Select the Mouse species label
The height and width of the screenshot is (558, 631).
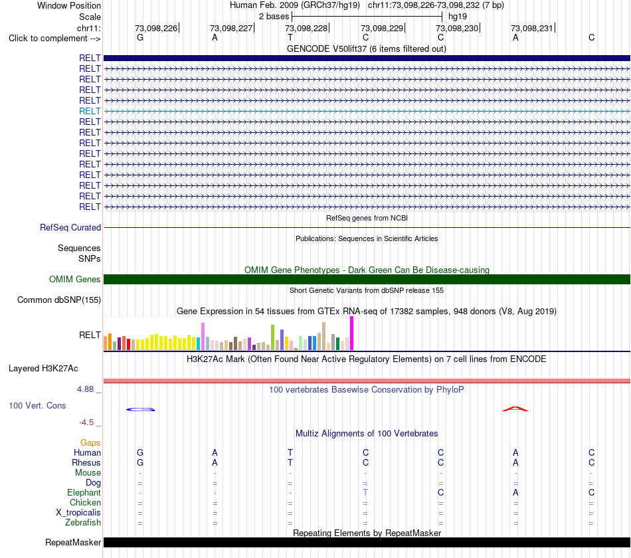pos(88,473)
